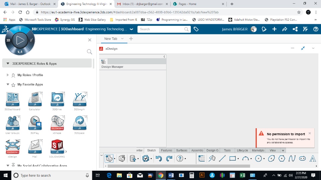The height and width of the screenshot is (180, 321).
Task: Click the share arrow icon in top bar
Action: 285,29
